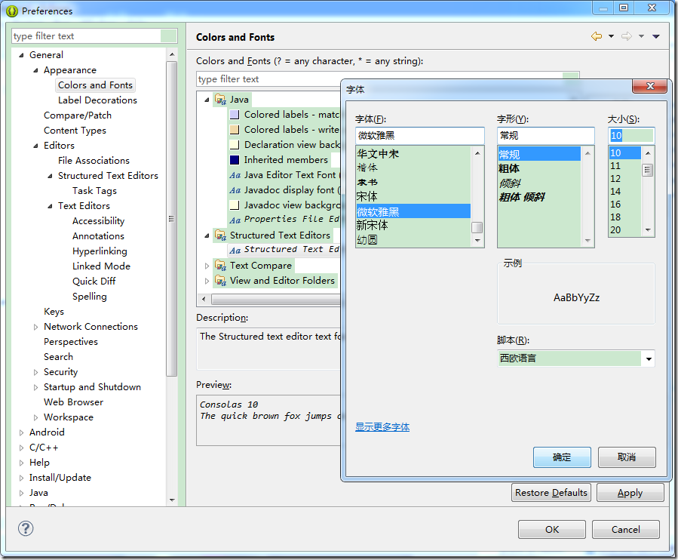Open the Quick Diff page
This screenshot has height=560, width=678.
tap(94, 282)
